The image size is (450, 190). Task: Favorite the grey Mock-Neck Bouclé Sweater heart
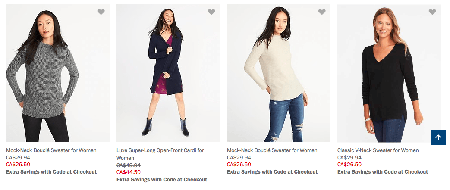[101, 12]
